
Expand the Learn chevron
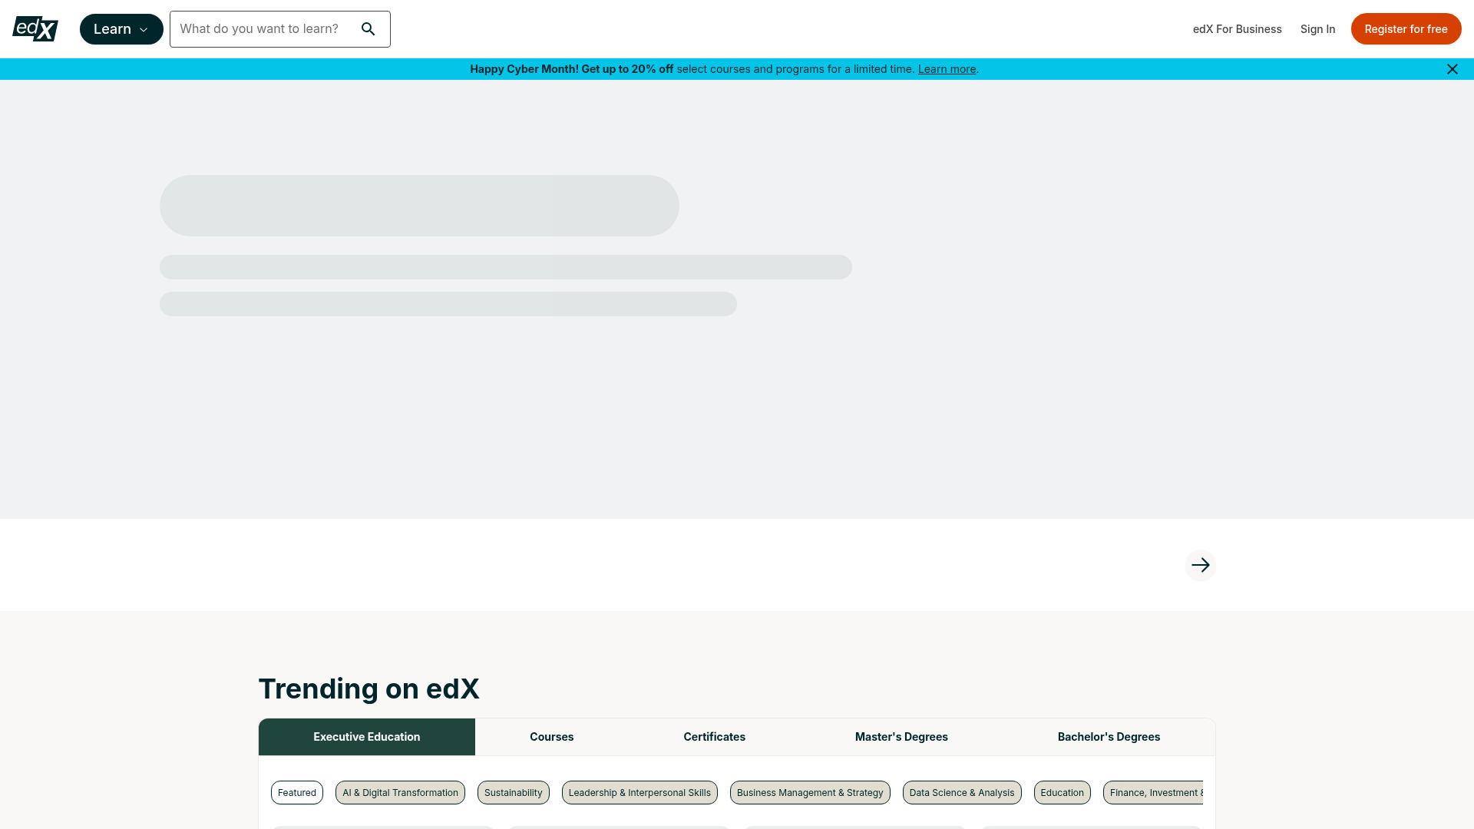pyautogui.click(x=144, y=29)
